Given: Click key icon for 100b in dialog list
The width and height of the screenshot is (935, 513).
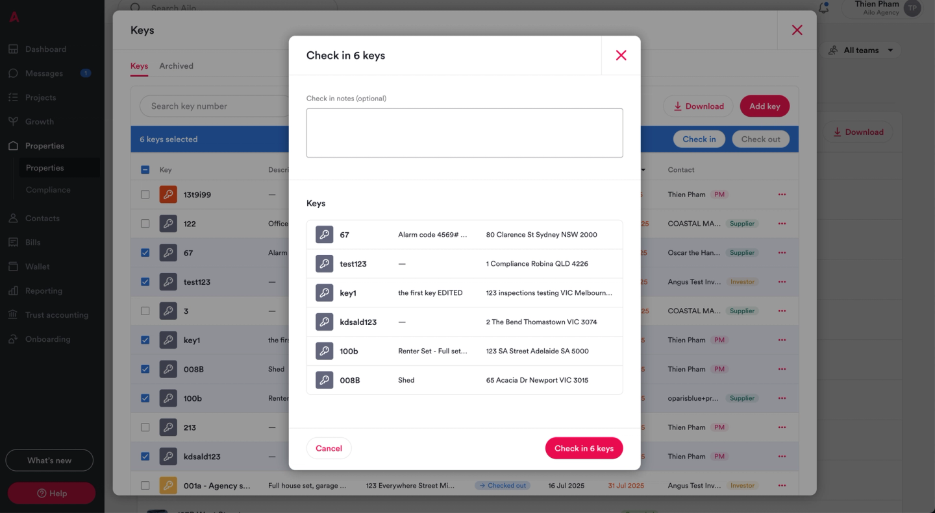Looking at the screenshot, I should pos(324,351).
